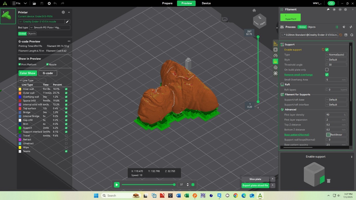Check the On build plate only checkbox
This screenshot has height=200, width=356.
327,70
